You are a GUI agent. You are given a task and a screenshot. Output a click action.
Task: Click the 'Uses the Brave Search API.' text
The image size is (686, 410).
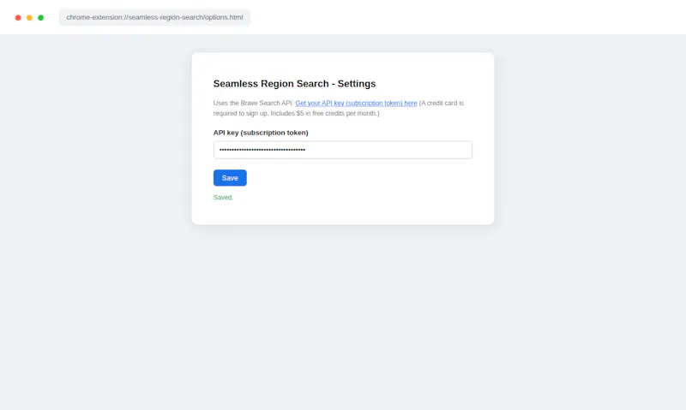253,103
